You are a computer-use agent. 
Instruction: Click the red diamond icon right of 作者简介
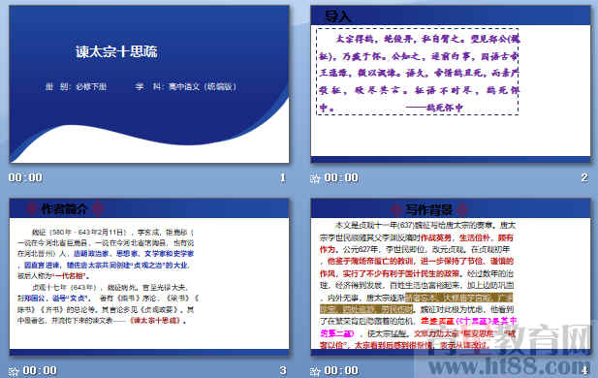99,208
